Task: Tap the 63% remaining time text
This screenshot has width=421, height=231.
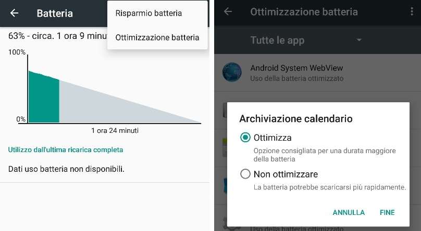Action: 58,36
